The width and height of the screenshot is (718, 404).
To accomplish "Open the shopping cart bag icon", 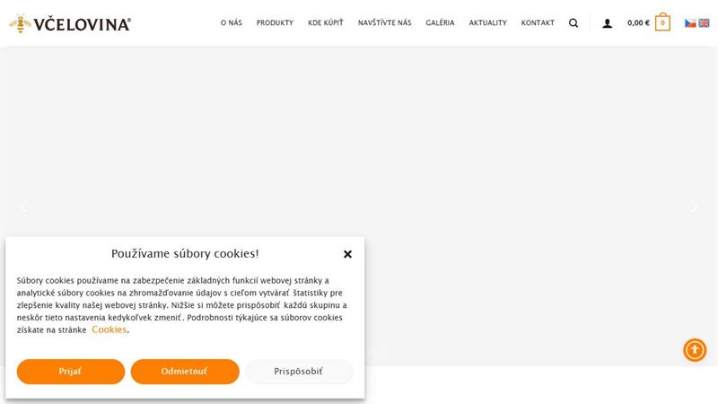I will (662, 22).
